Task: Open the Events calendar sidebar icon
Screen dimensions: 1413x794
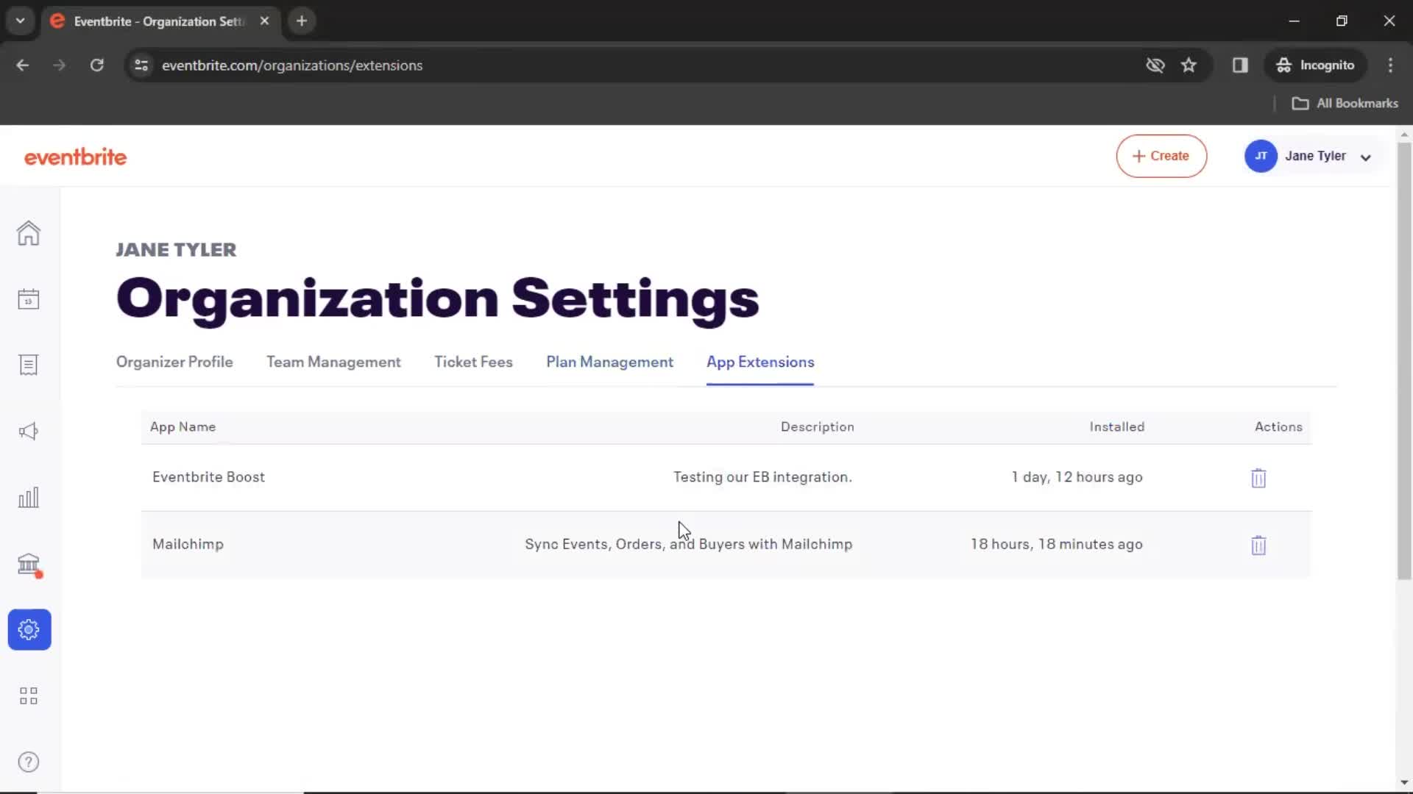Action: click(x=29, y=299)
